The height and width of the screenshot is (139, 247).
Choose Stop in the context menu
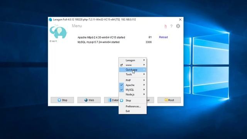133,100
